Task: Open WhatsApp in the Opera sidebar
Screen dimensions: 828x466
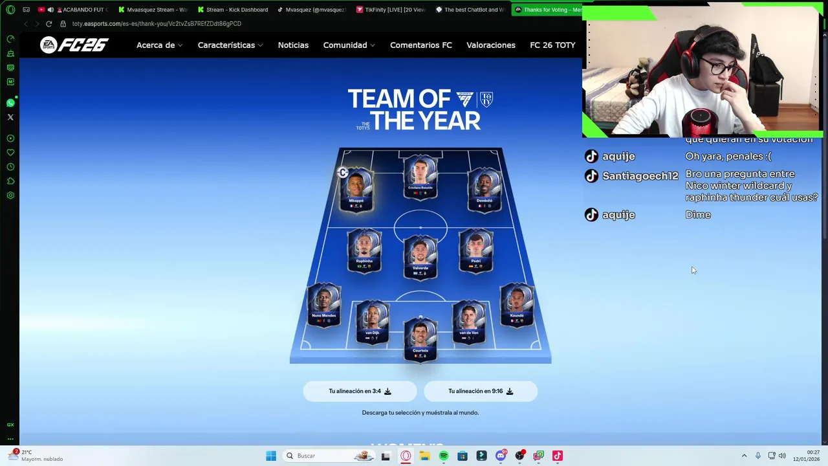Action: pyautogui.click(x=10, y=103)
